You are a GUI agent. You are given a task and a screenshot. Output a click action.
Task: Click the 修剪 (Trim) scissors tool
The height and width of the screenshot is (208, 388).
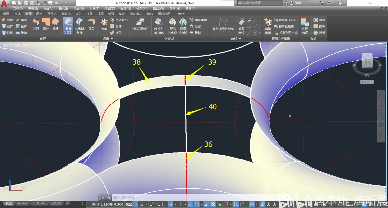pyautogui.click(x=104, y=24)
